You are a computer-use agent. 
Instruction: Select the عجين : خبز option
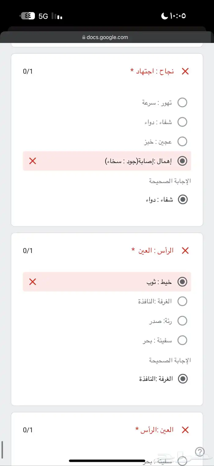[x=183, y=141]
